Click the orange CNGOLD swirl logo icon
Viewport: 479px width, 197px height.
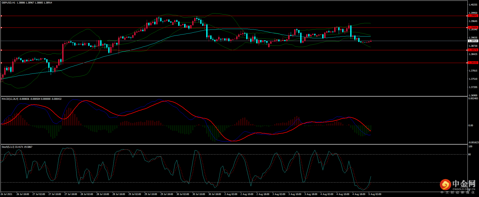tap(445, 185)
